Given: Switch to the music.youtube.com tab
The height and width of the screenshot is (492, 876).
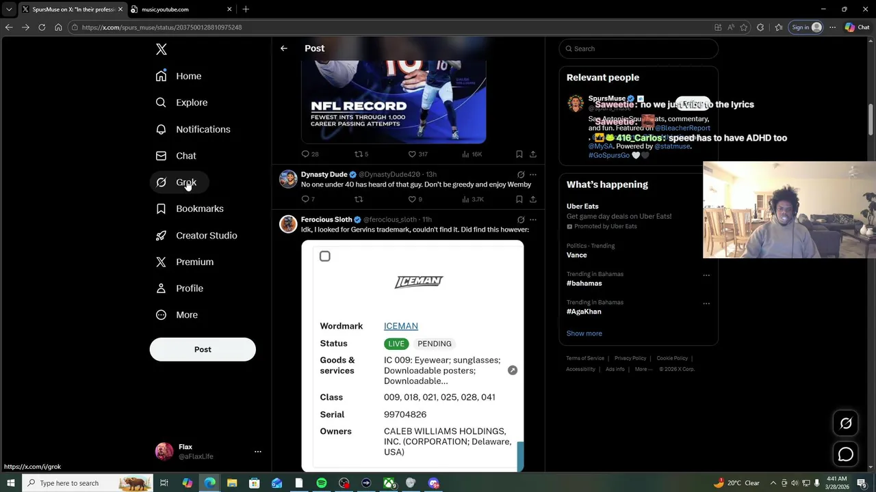Looking at the screenshot, I should (181, 10).
